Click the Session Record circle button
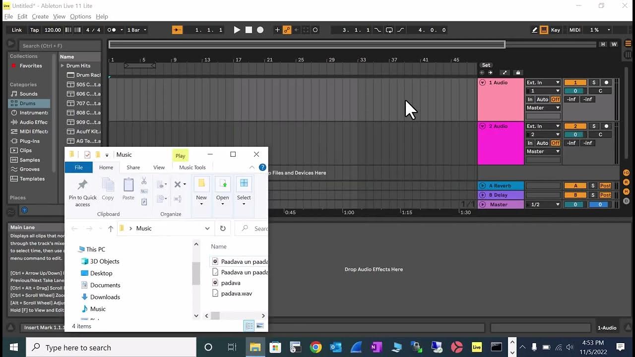 coord(315,30)
